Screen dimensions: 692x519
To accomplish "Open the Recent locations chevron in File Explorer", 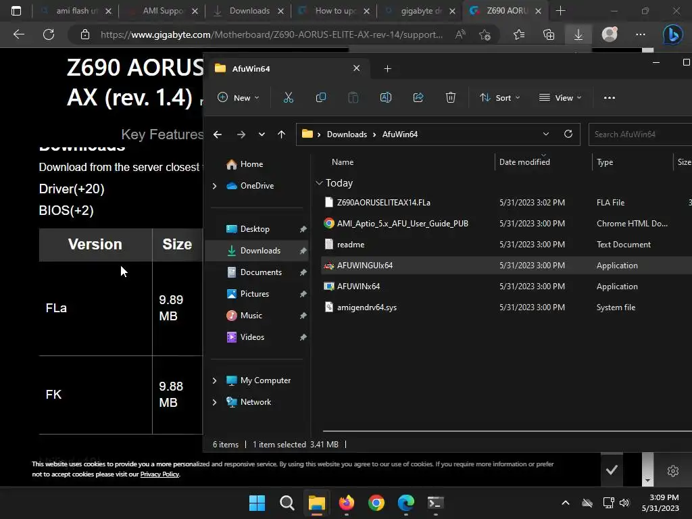I will tap(262, 134).
